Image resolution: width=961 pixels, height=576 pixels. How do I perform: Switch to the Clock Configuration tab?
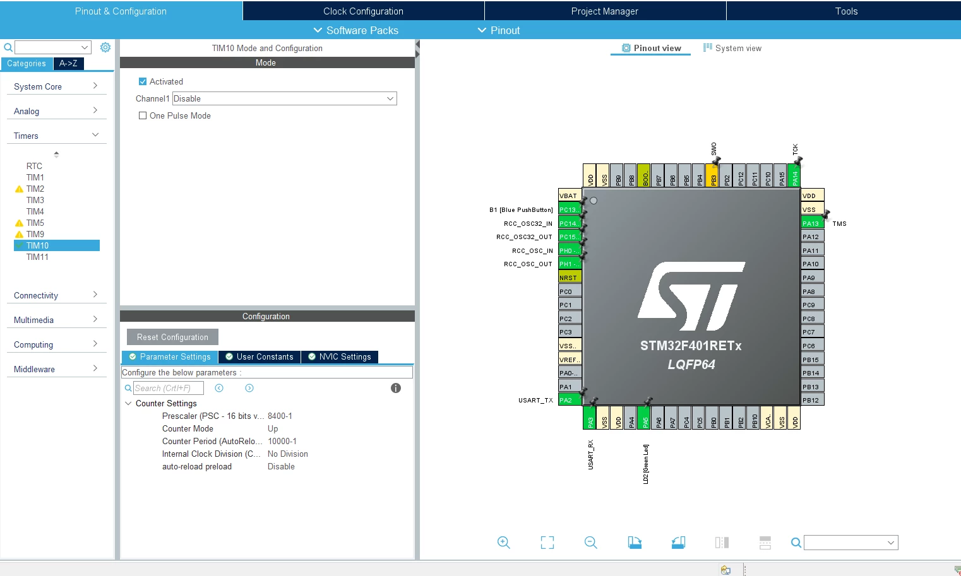(x=363, y=11)
